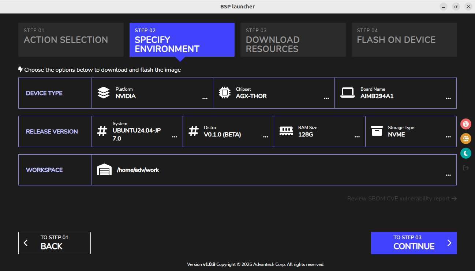475x271 pixels.
Task: Open the red system monitor gauge icon
Action: click(x=465, y=124)
